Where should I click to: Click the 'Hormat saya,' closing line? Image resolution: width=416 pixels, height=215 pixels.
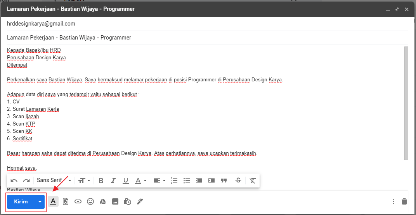tap(22, 168)
